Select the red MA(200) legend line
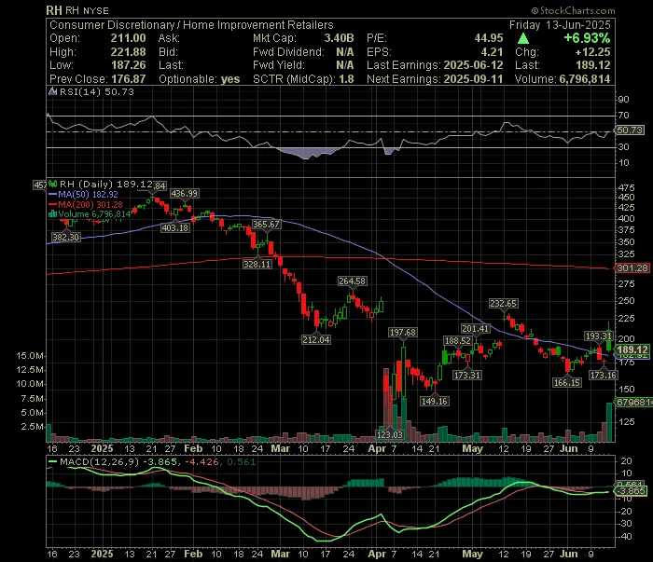This screenshot has width=653, height=562. (x=52, y=204)
